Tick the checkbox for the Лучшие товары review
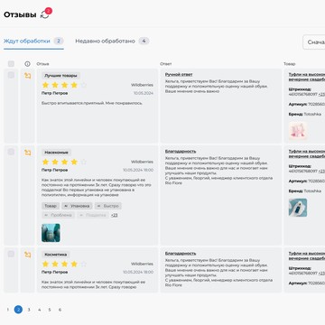 click(x=11, y=75)
